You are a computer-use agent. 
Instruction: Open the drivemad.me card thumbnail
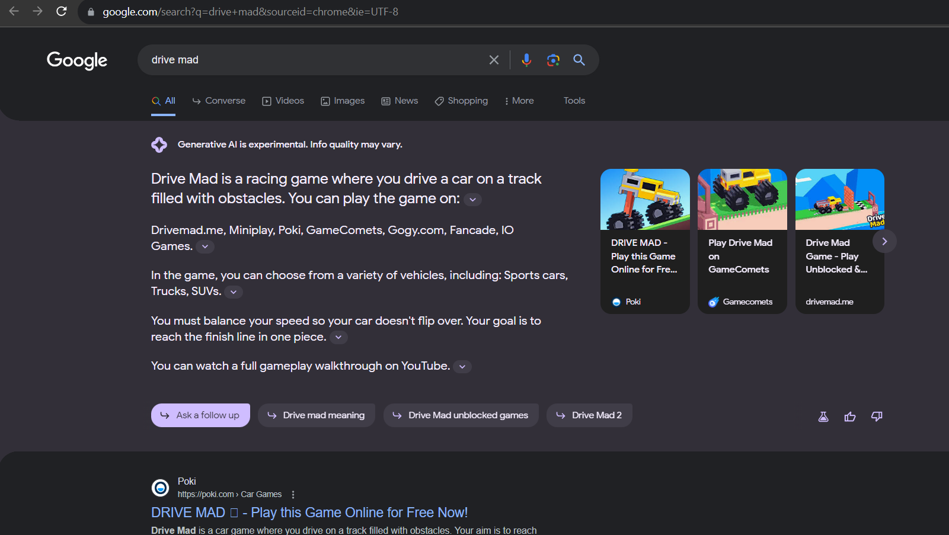point(840,199)
